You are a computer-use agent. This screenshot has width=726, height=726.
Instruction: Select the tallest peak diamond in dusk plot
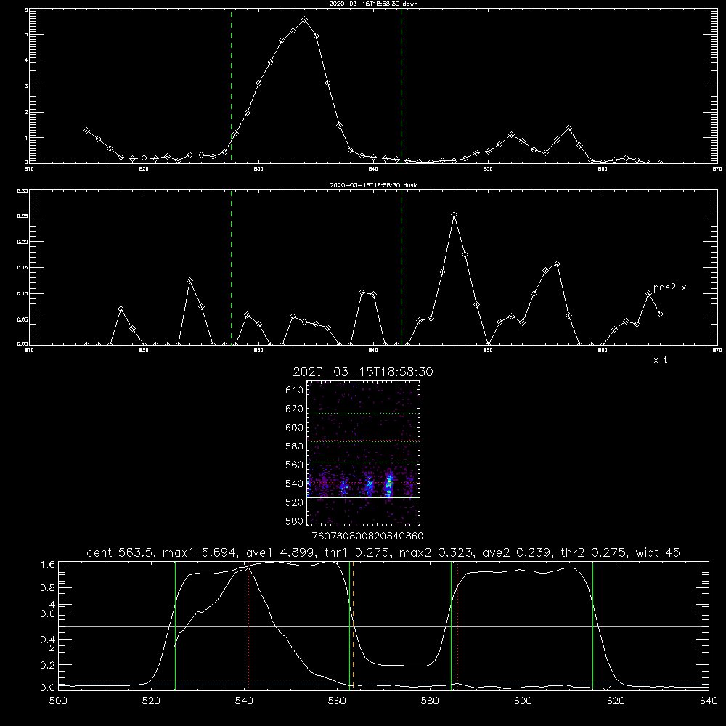(454, 214)
